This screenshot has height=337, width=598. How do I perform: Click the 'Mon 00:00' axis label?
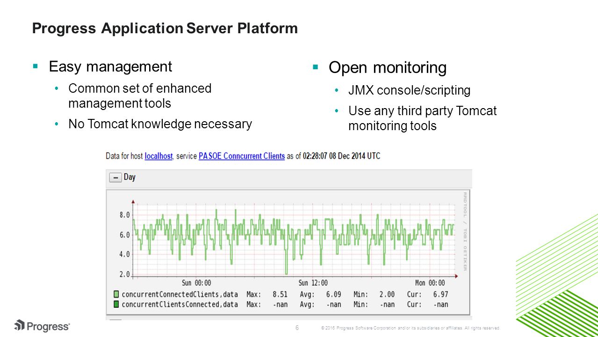click(430, 283)
